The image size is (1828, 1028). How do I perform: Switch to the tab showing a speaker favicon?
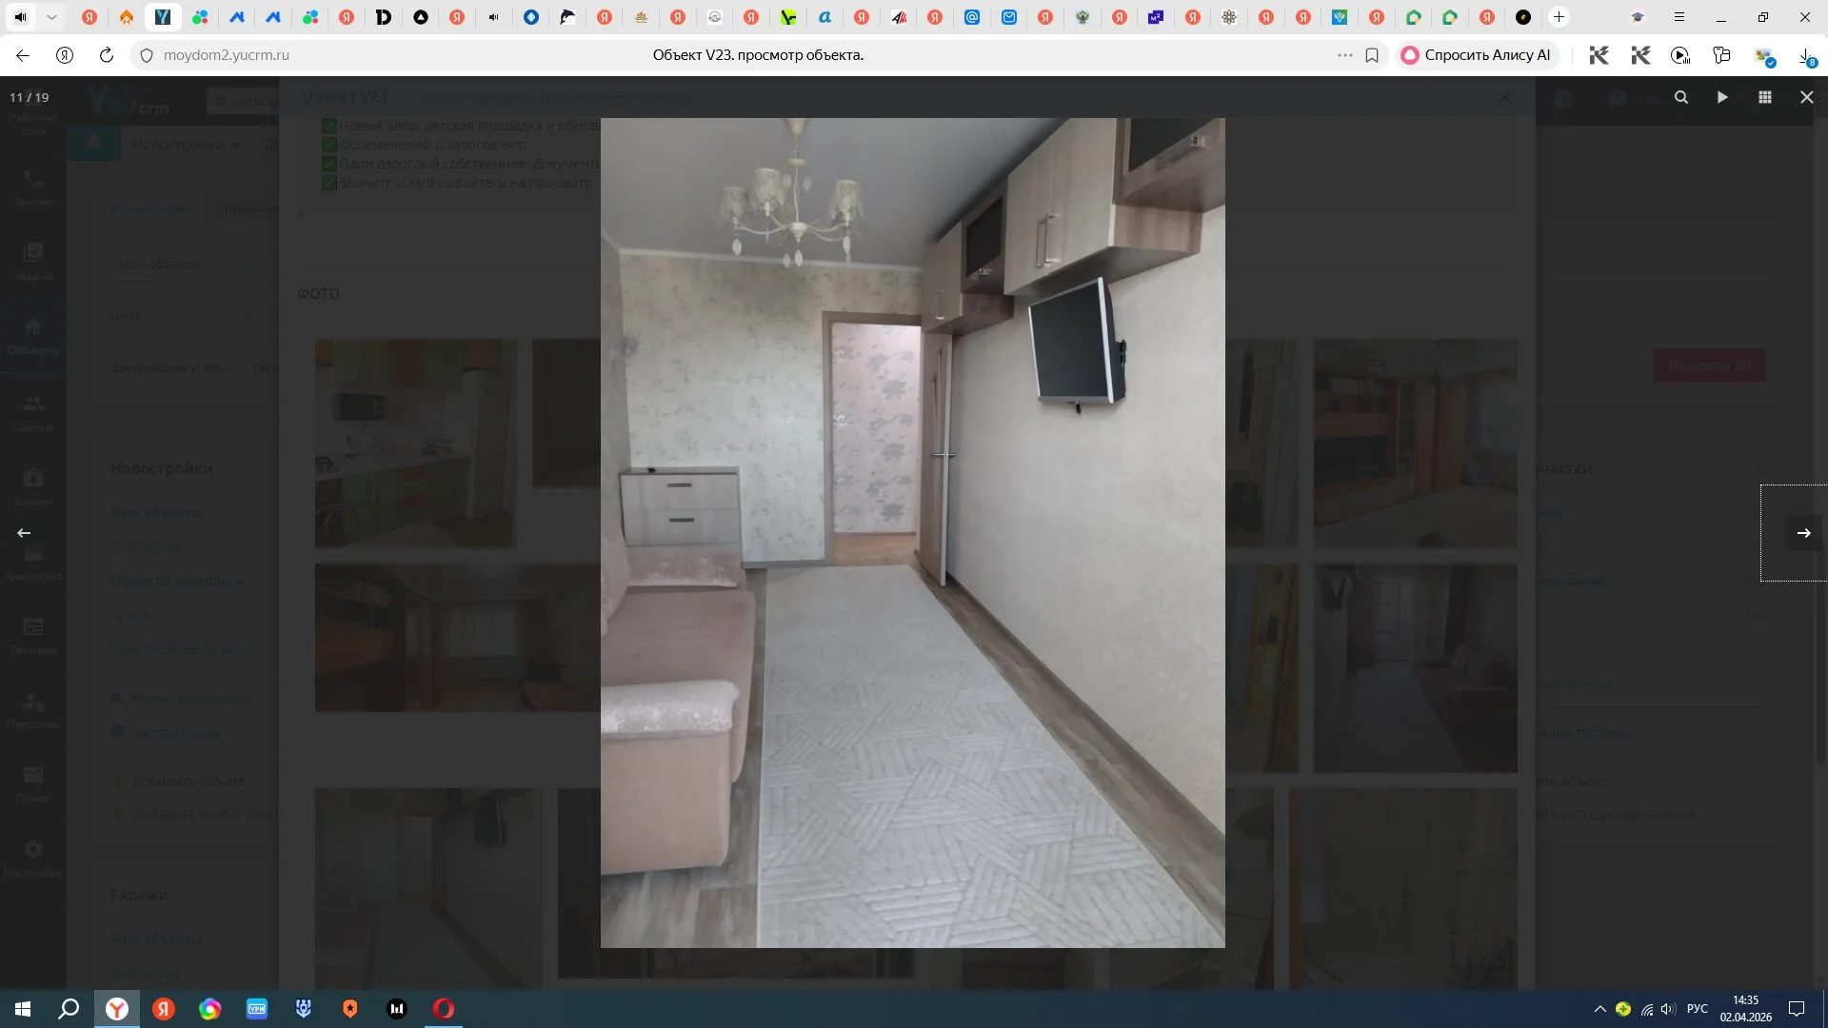494,17
